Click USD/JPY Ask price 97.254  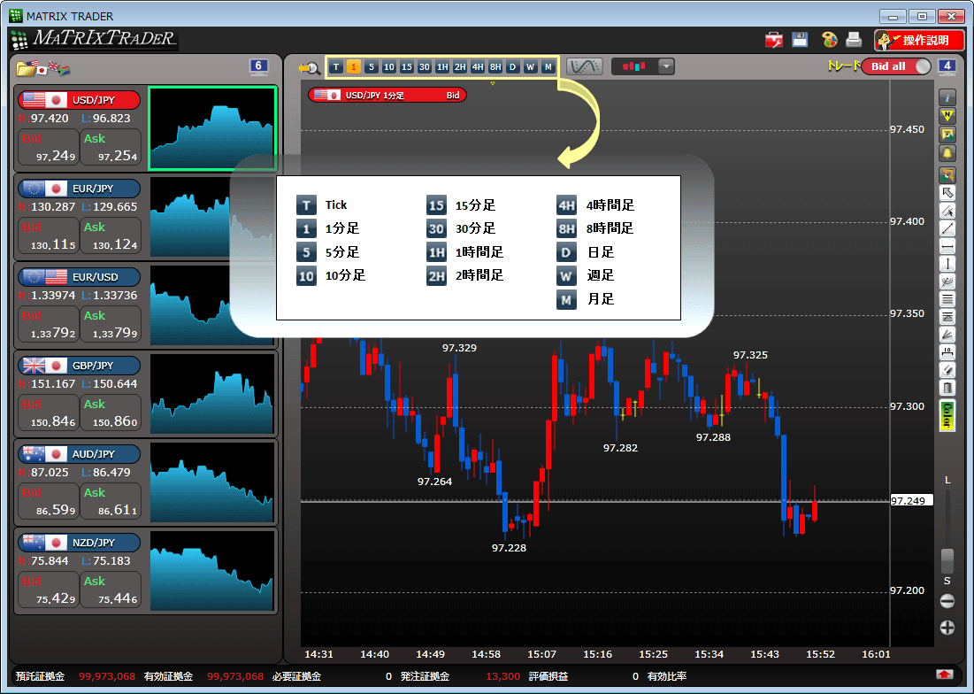[111, 148]
